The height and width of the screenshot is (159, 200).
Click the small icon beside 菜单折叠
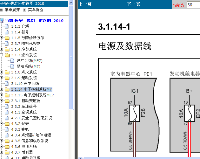pyautogui.click(x=25, y=10)
